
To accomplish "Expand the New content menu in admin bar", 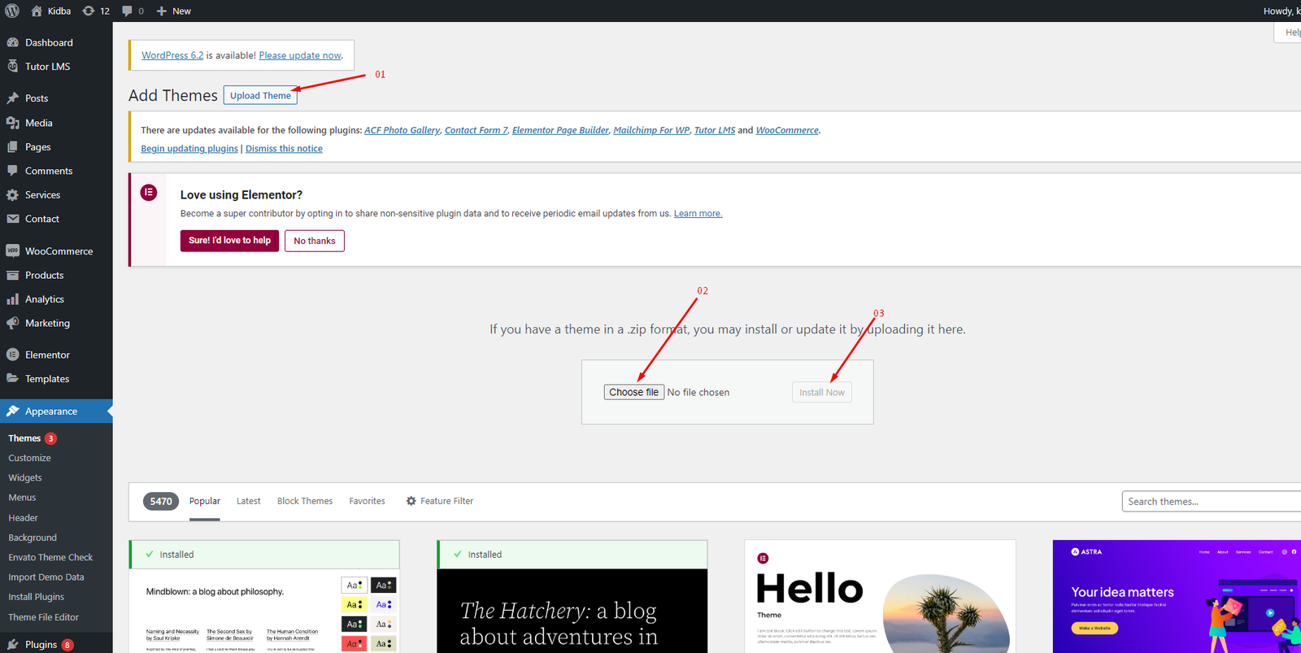I will click(174, 11).
